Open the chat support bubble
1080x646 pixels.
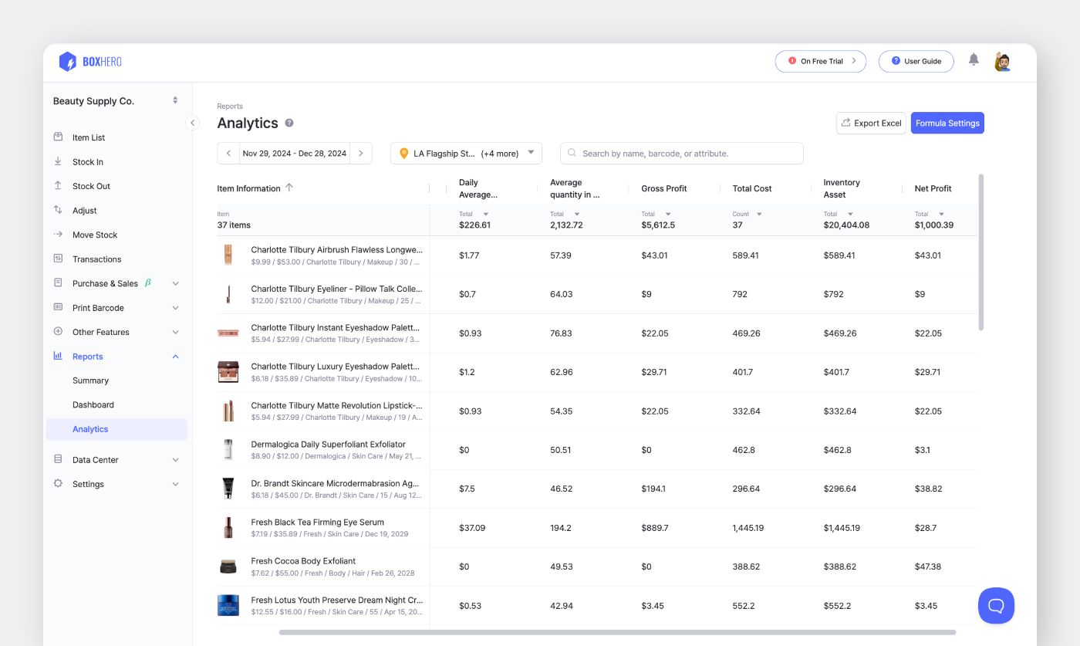click(x=996, y=605)
